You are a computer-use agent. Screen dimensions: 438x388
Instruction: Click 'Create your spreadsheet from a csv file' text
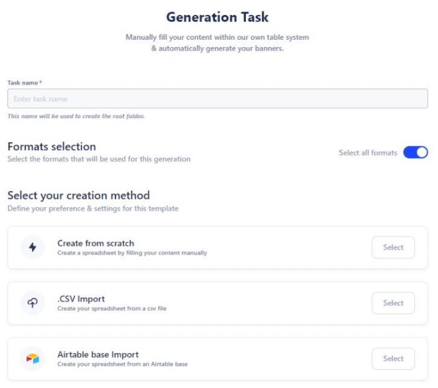pyautogui.click(x=111, y=308)
